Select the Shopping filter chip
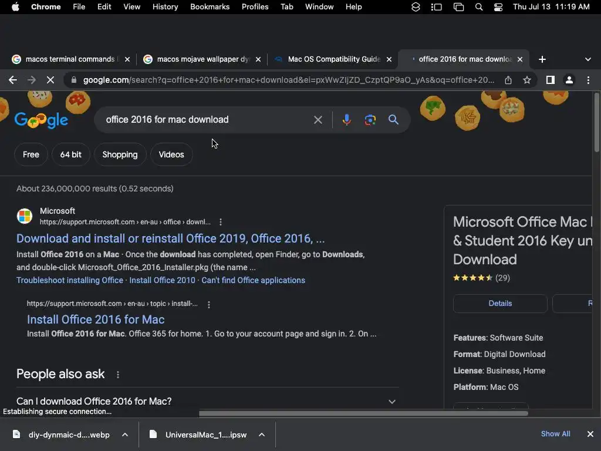The height and width of the screenshot is (451, 601). [x=120, y=154]
